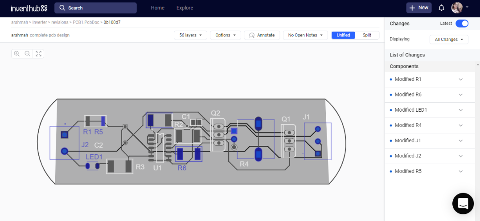Image resolution: width=480 pixels, height=221 pixels.
Task: Open the revisions breadcrumb link
Action: pos(60,22)
